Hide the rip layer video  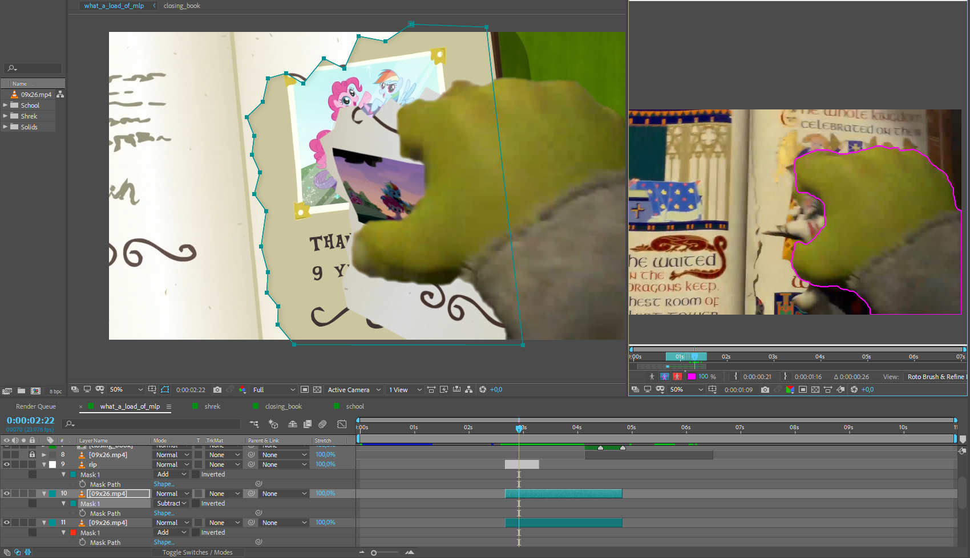[x=7, y=465]
